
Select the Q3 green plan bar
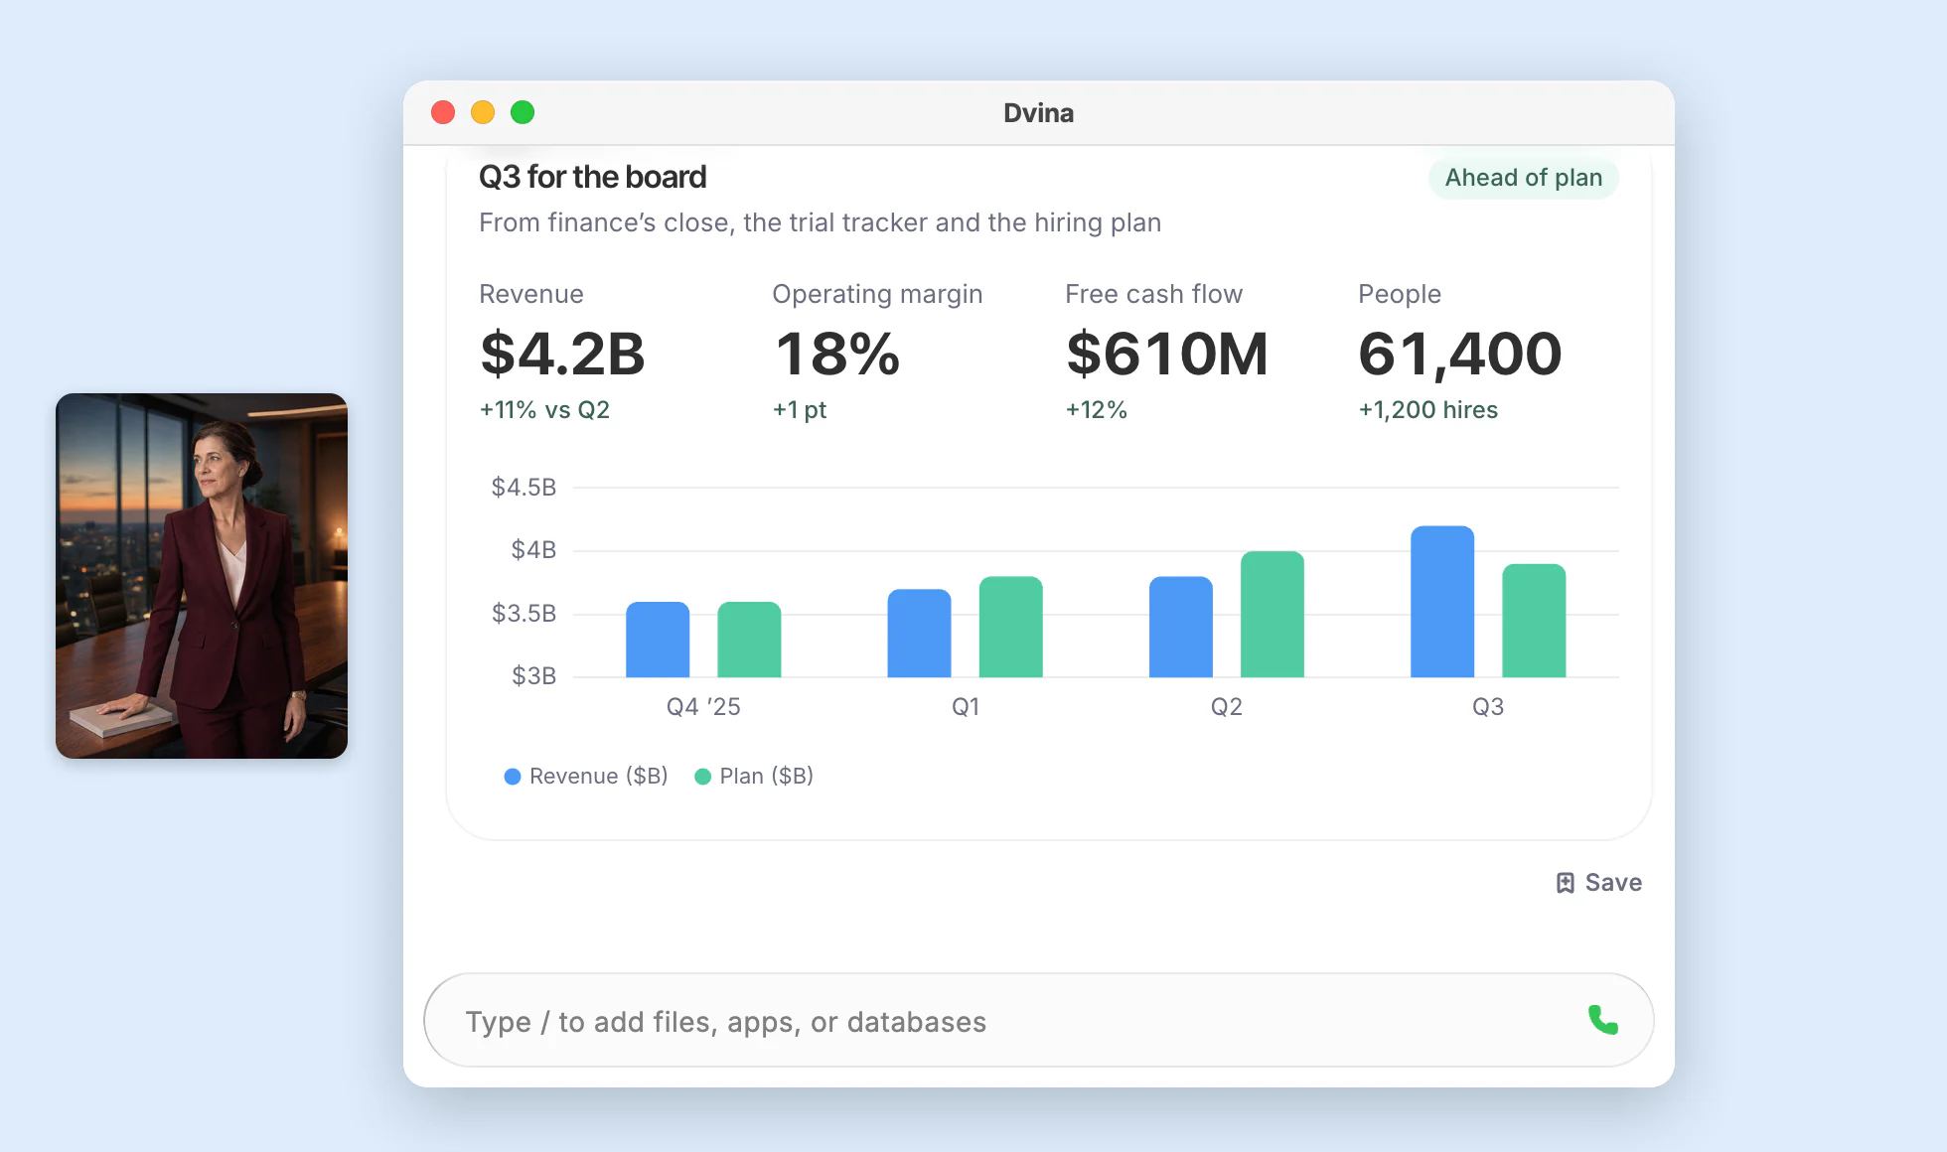(x=1534, y=621)
